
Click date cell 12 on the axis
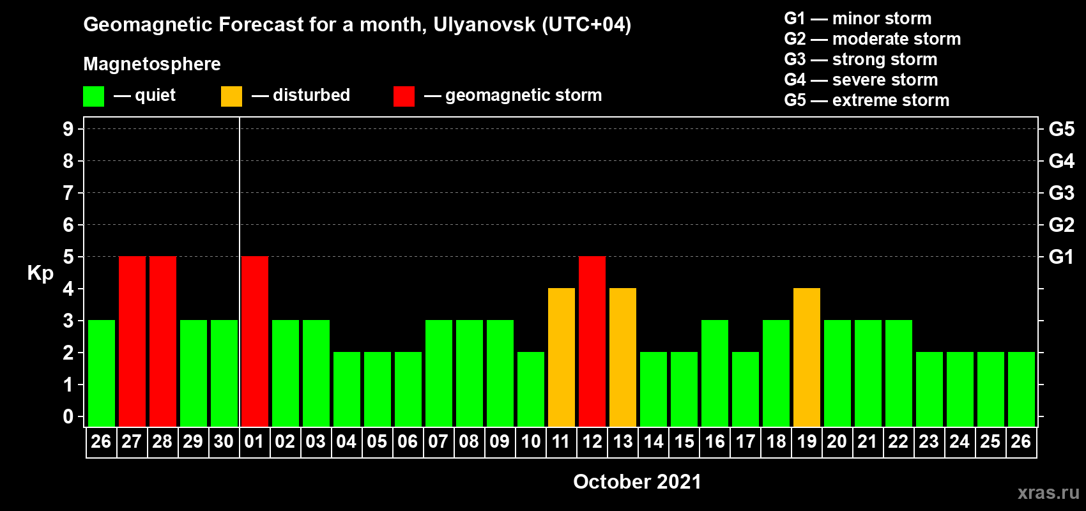592,442
